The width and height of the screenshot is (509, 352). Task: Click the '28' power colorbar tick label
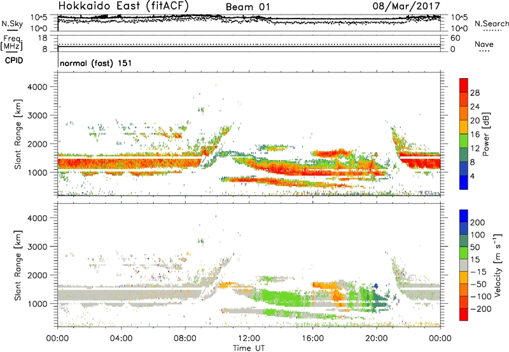pyautogui.click(x=475, y=93)
